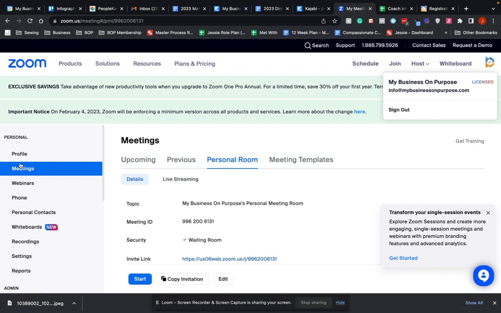Open the Resources menu
501x313 pixels.
click(147, 63)
